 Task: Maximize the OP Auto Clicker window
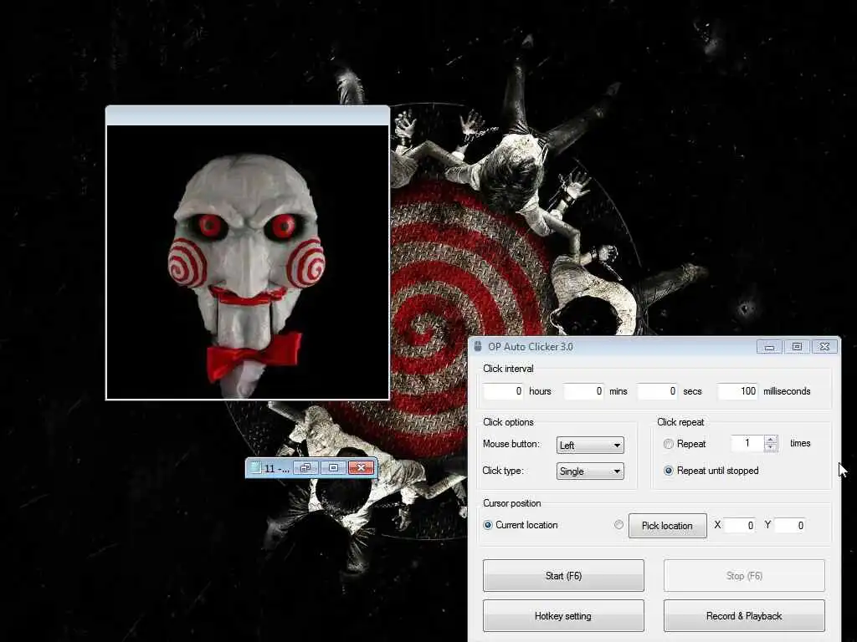[797, 347]
